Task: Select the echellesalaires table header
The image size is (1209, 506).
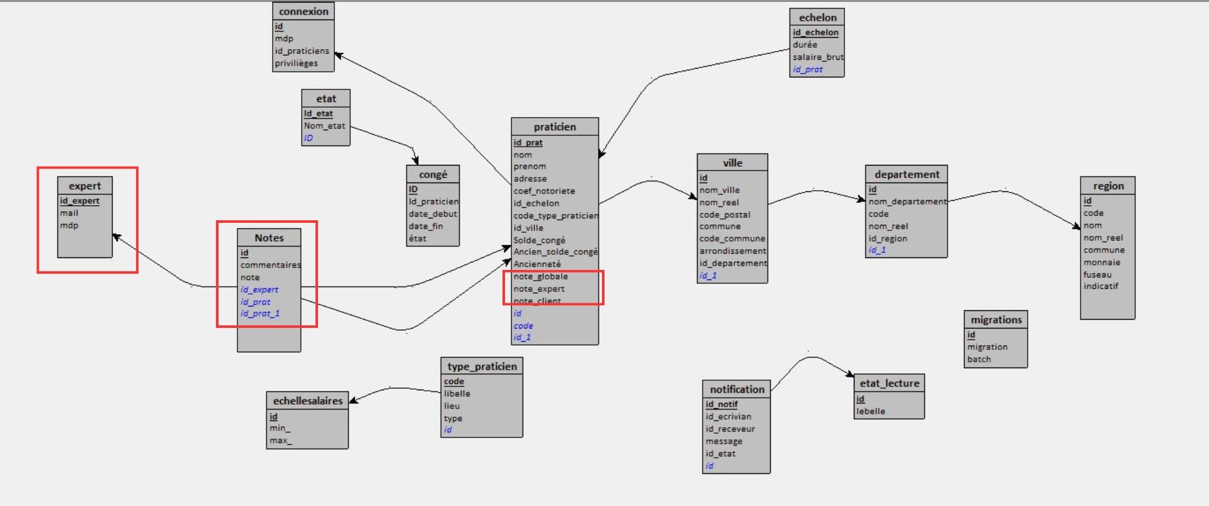Action: [x=307, y=401]
